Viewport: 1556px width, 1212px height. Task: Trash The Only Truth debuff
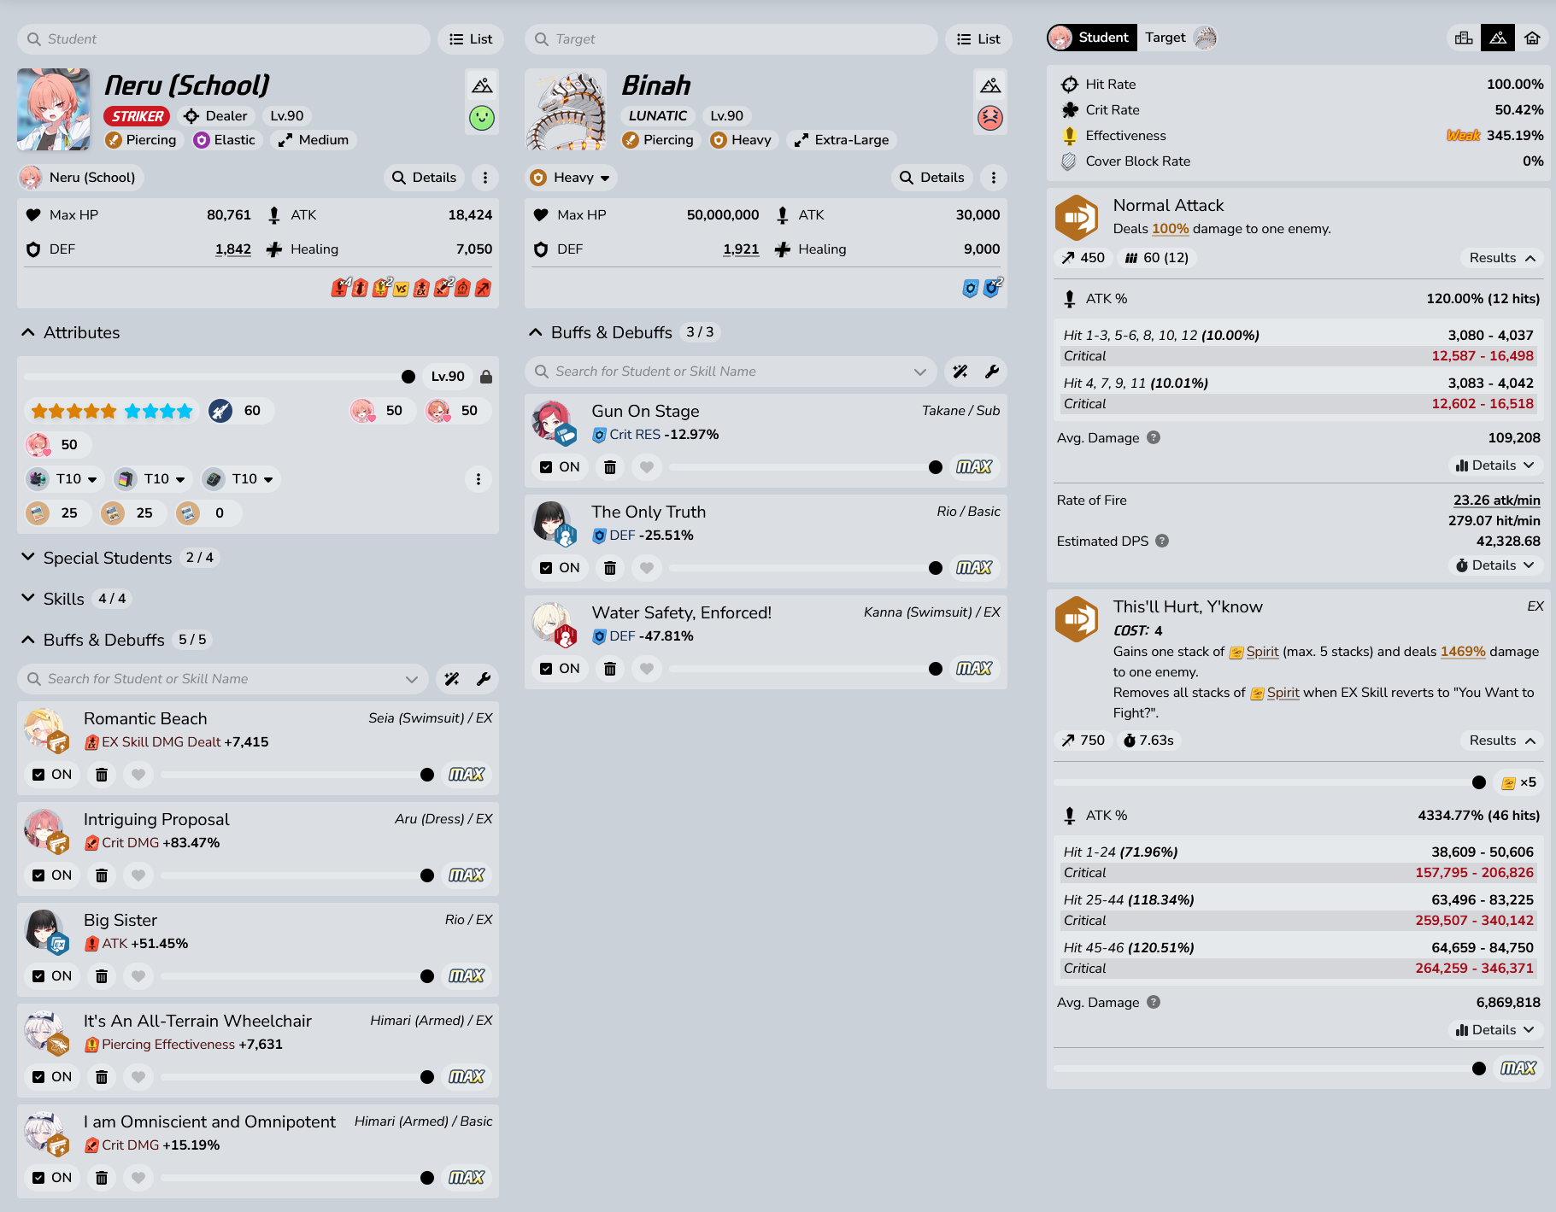coord(610,568)
